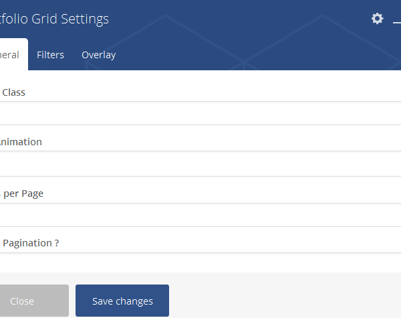
Task: Open the gear settings icon in header
Action: coord(378,19)
